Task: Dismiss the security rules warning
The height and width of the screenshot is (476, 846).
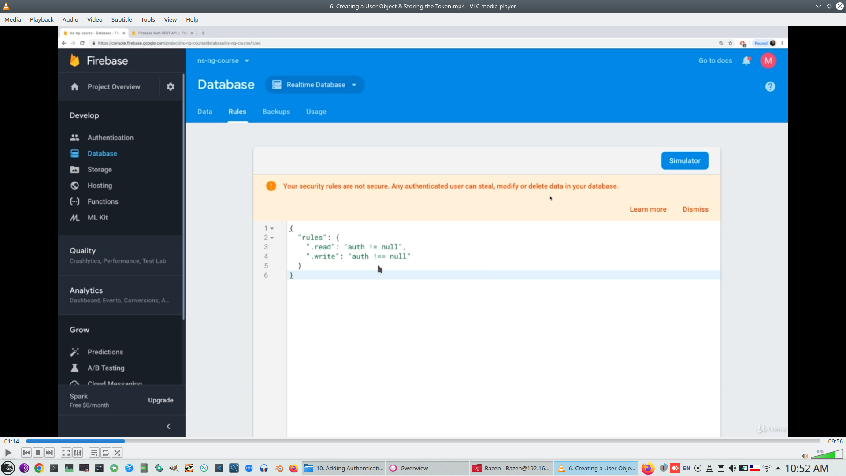Action: click(695, 209)
